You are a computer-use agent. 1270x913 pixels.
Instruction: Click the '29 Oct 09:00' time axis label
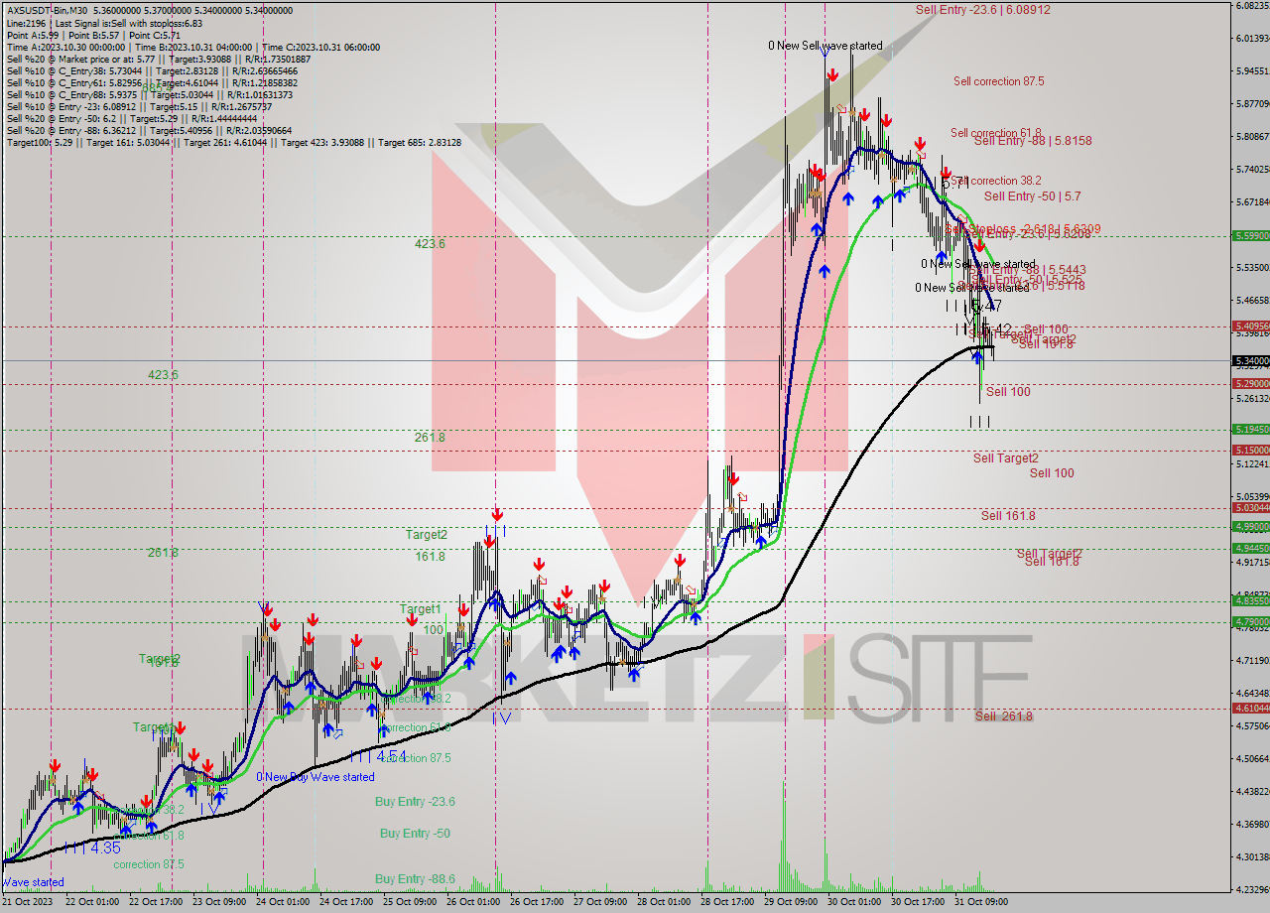coord(789,902)
